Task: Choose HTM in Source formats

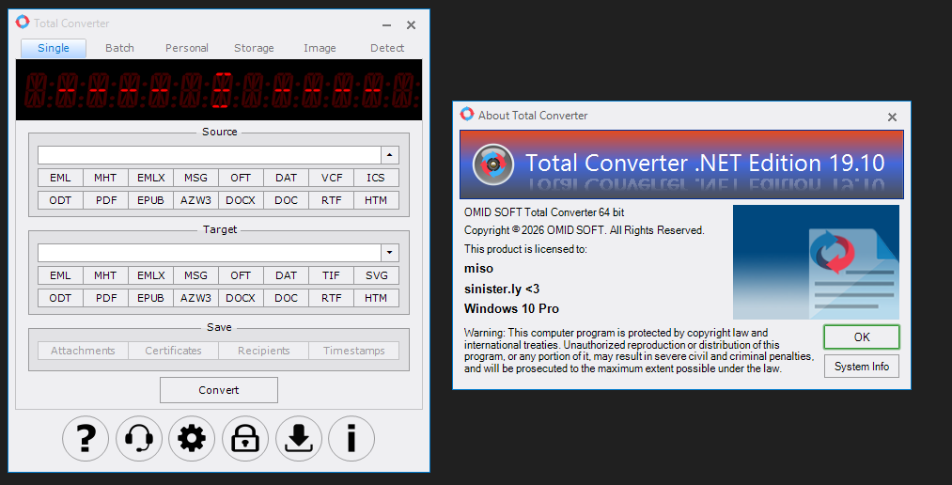Action: [x=377, y=200]
